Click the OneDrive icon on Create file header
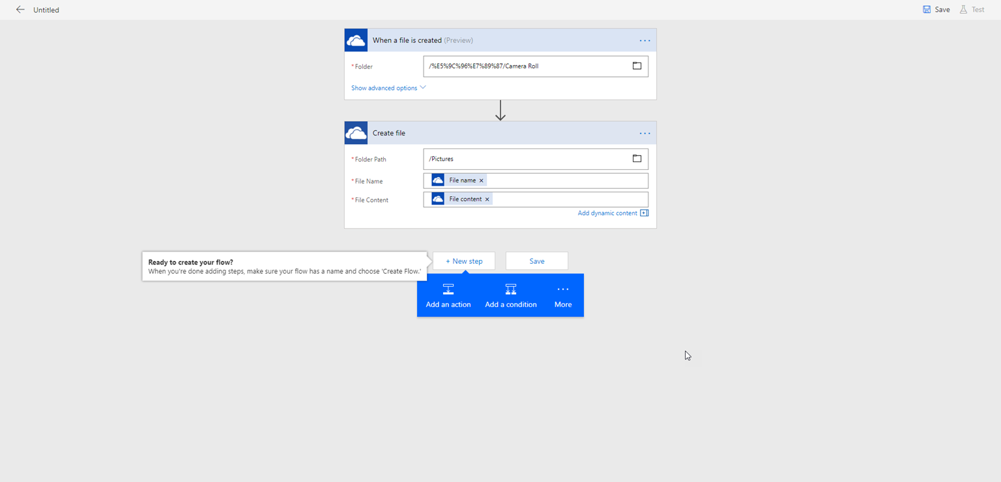The image size is (1001, 482). (356, 133)
